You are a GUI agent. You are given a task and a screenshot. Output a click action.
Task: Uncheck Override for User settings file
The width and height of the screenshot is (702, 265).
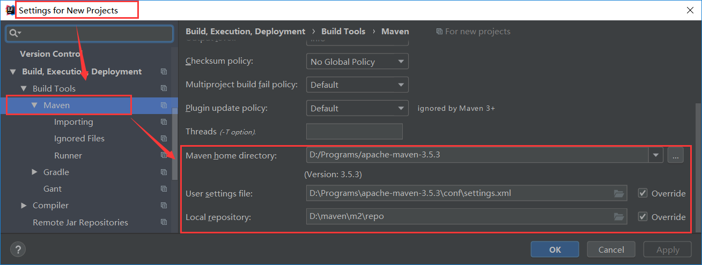click(642, 193)
